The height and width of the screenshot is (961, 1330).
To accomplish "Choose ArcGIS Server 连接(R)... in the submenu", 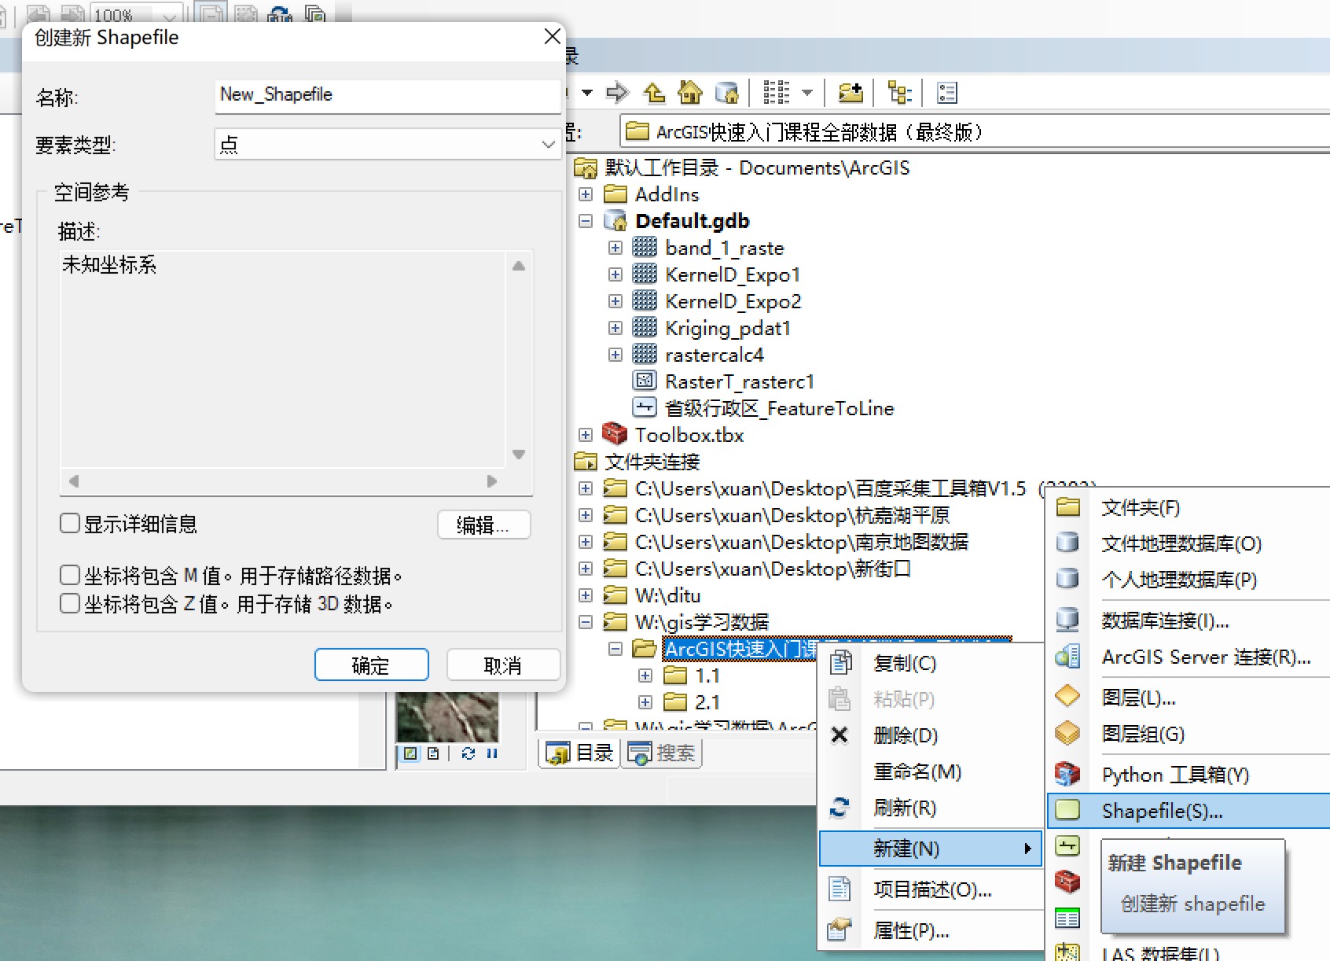I will (x=1189, y=657).
